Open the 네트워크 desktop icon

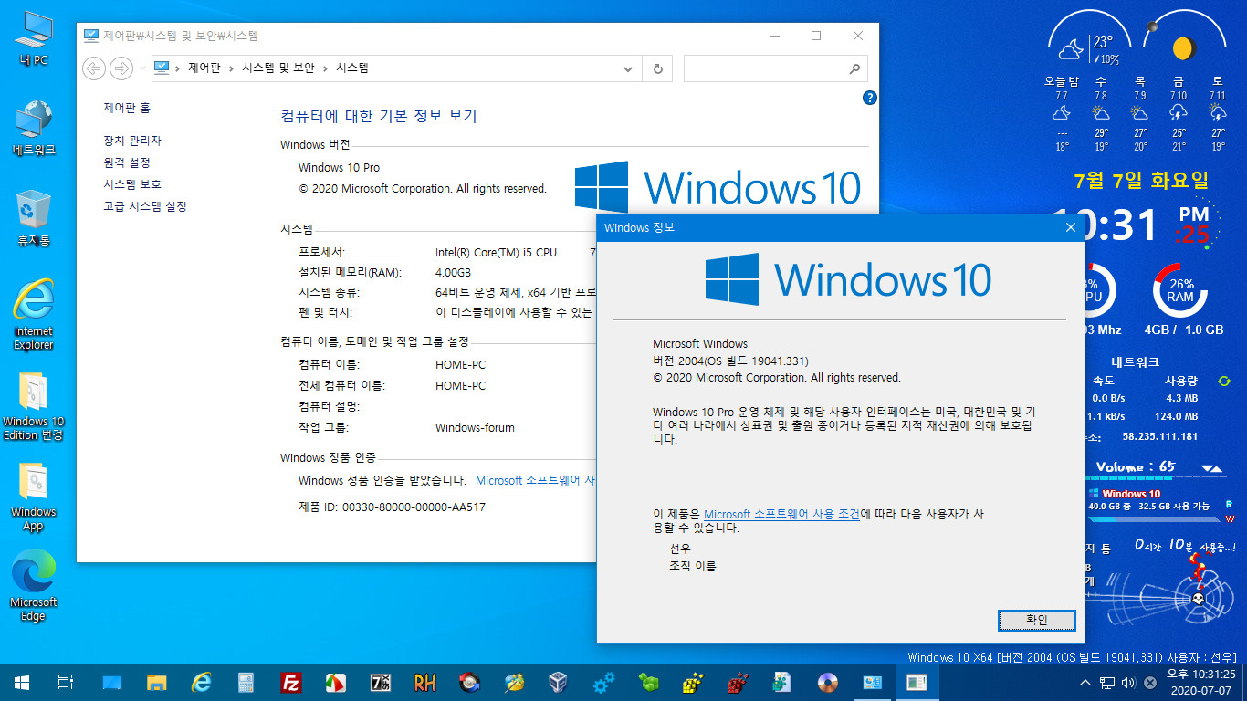(34, 129)
